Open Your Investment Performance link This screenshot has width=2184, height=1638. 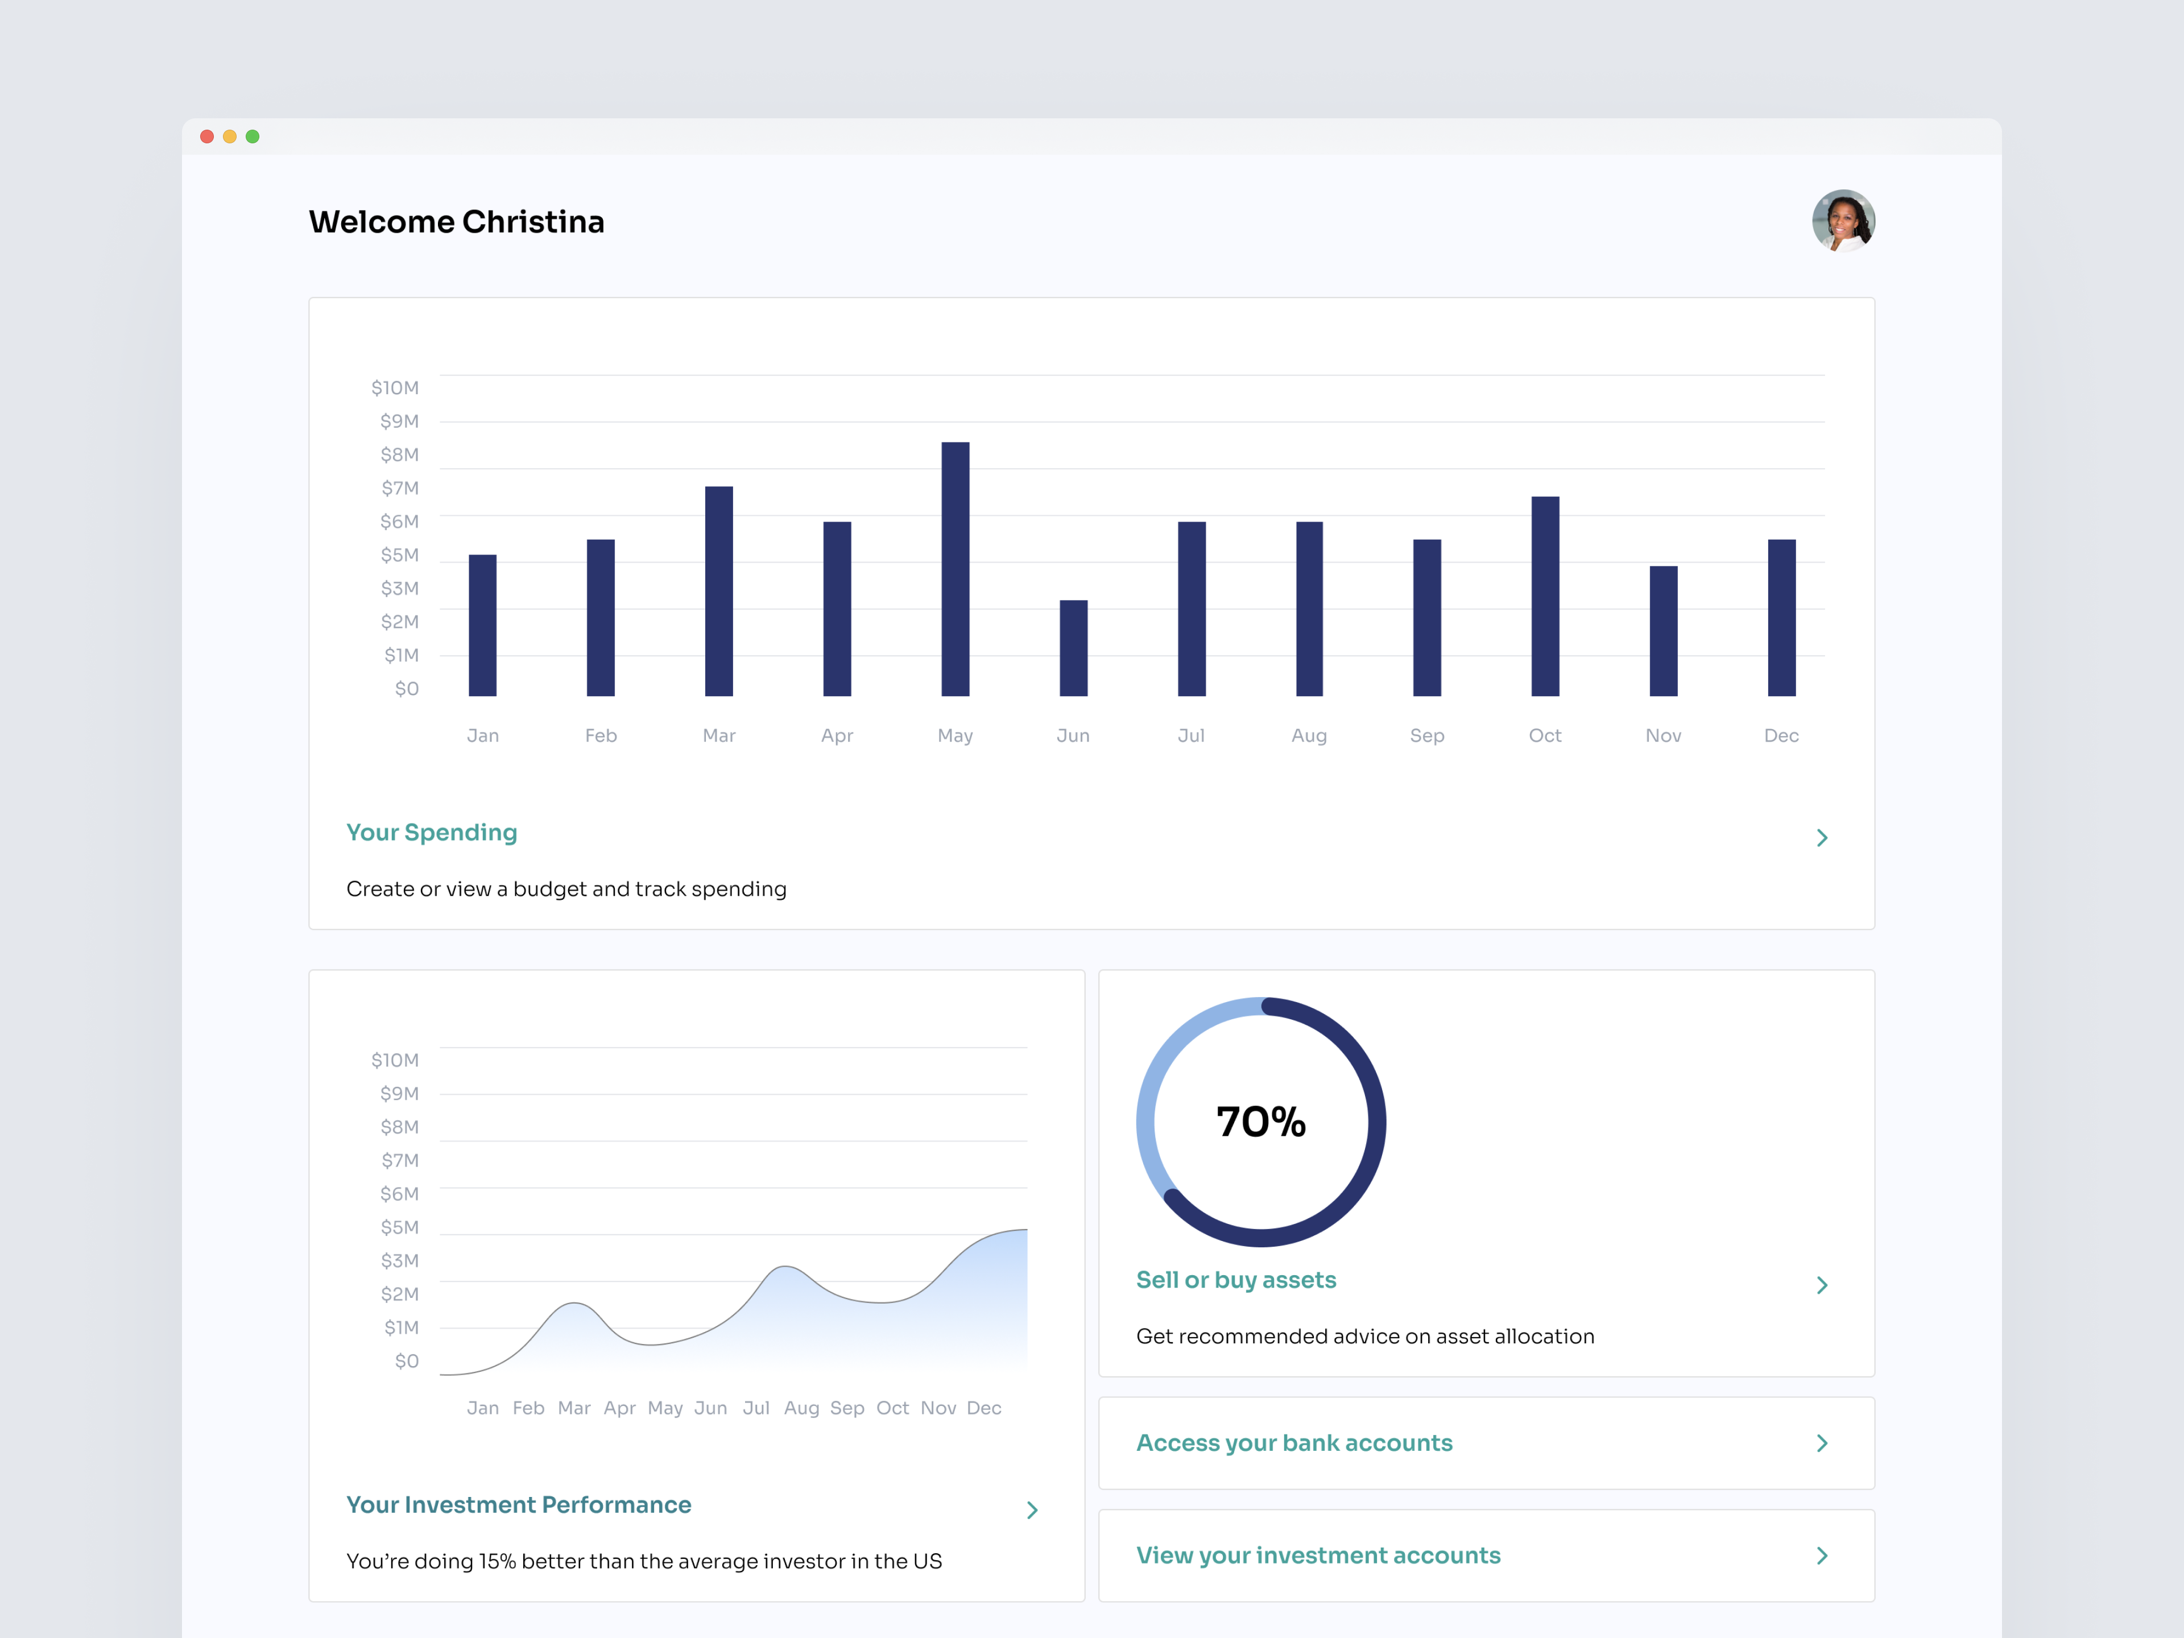[x=518, y=1505]
